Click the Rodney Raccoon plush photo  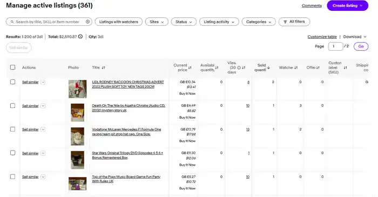tap(77, 89)
